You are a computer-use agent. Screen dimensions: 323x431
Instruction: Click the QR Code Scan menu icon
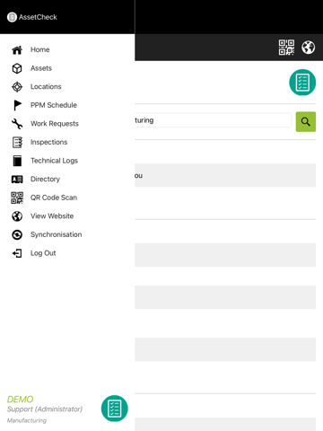(17, 198)
